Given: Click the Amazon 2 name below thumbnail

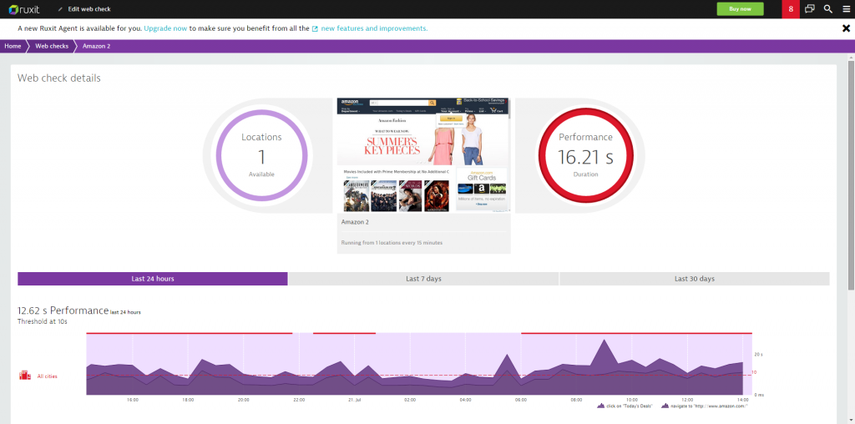Looking at the screenshot, I should [355, 222].
